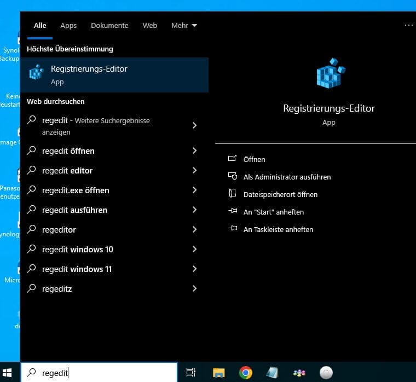Expand arrow next to 'regeditz' suggestion
The image size is (416, 382).
[194, 288]
